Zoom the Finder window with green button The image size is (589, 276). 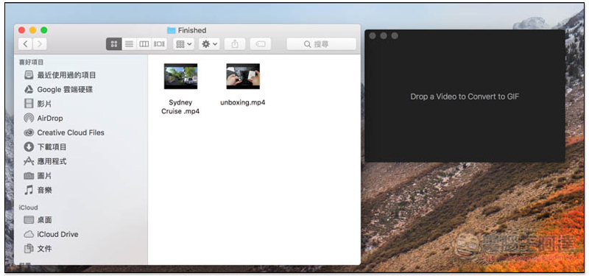tap(44, 30)
